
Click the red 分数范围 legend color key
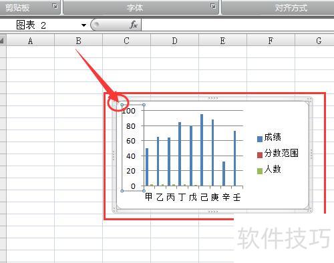click(260, 155)
